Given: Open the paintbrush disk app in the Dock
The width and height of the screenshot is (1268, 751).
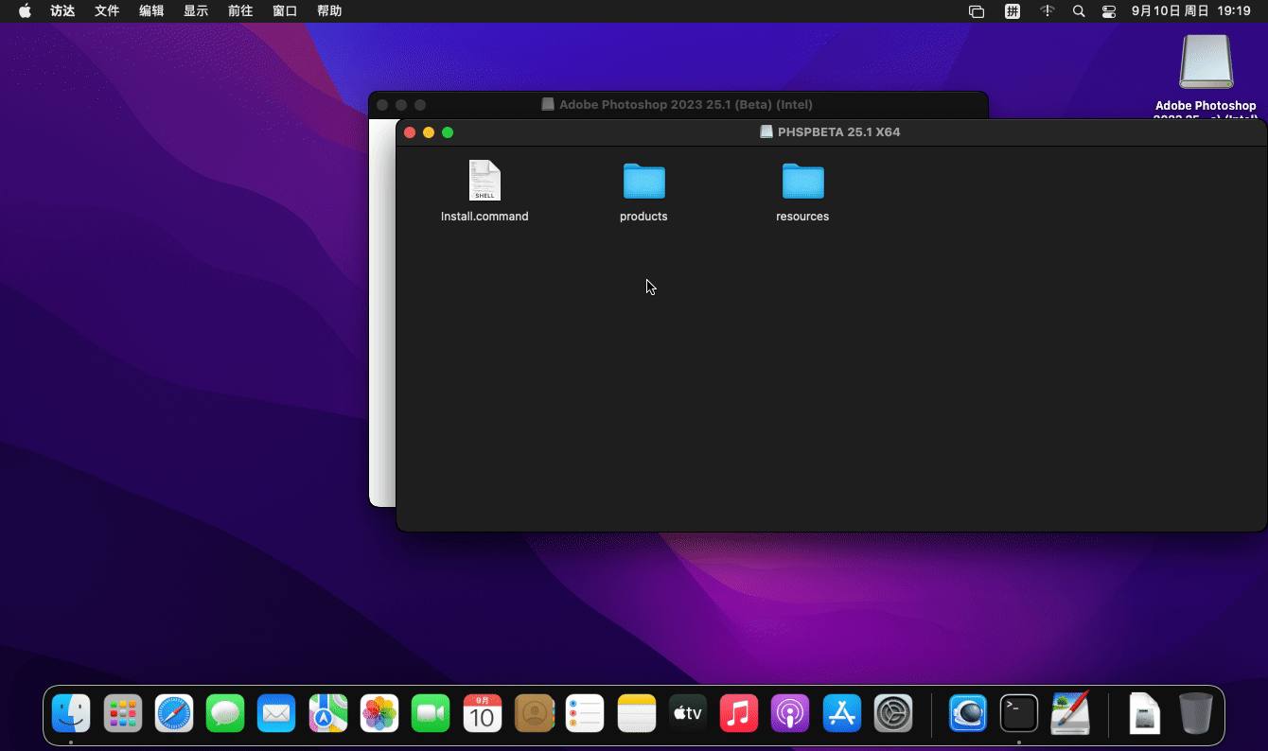Looking at the screenshot, I should (1070, 713).
